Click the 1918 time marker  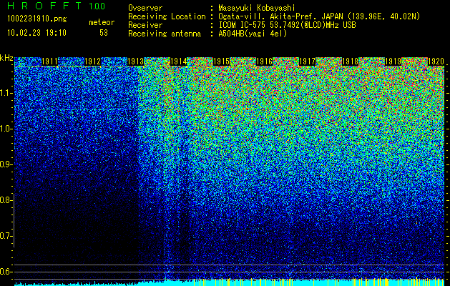350,61
